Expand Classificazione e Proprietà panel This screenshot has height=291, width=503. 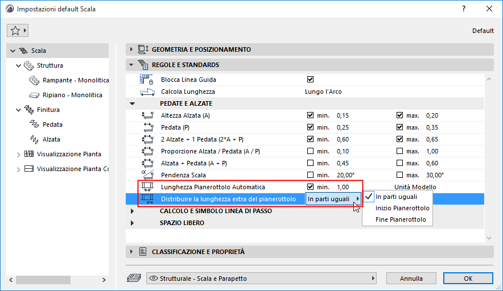pyautogui.click(x=131, y=252)
